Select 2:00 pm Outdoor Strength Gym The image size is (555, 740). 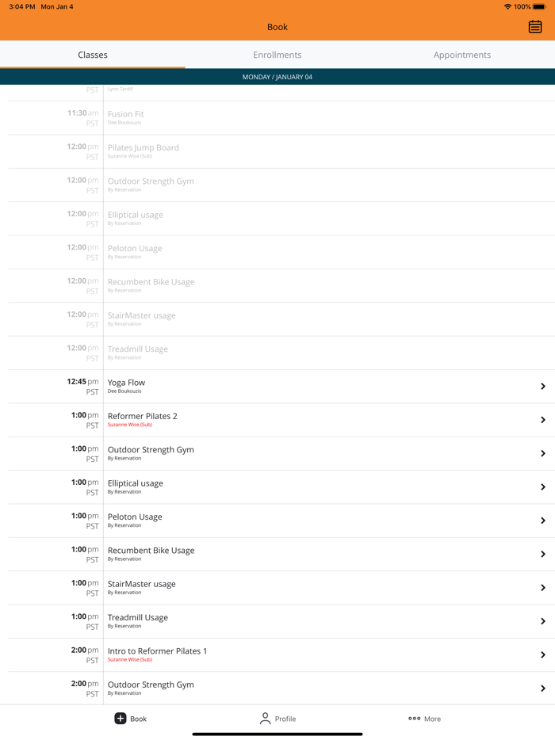281,688
